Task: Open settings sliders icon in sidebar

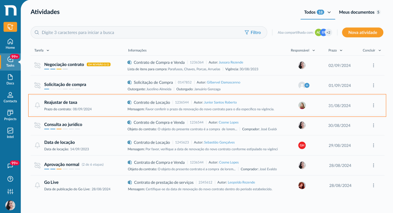Action: pos(10,192)
